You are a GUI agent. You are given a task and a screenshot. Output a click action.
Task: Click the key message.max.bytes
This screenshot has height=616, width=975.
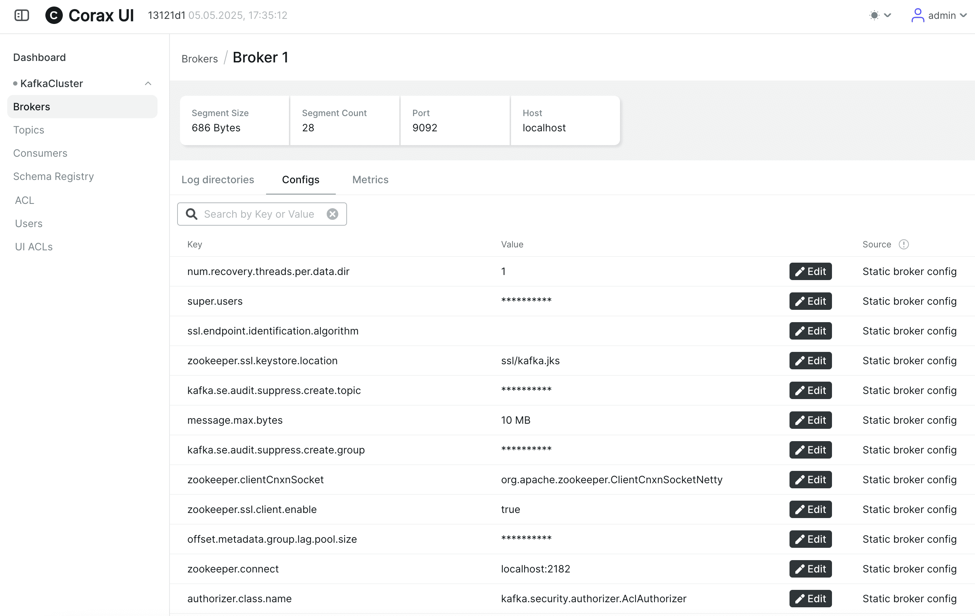(x=235, y=420)
